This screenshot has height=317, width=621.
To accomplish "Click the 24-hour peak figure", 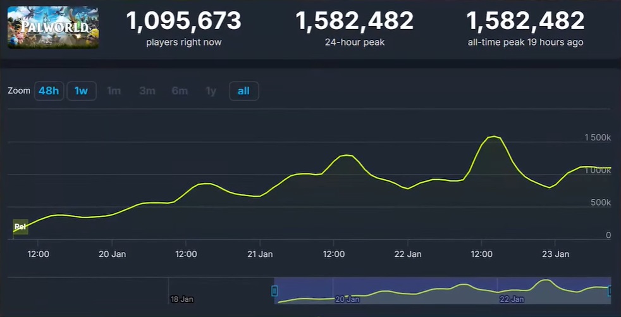I will 354,21.
